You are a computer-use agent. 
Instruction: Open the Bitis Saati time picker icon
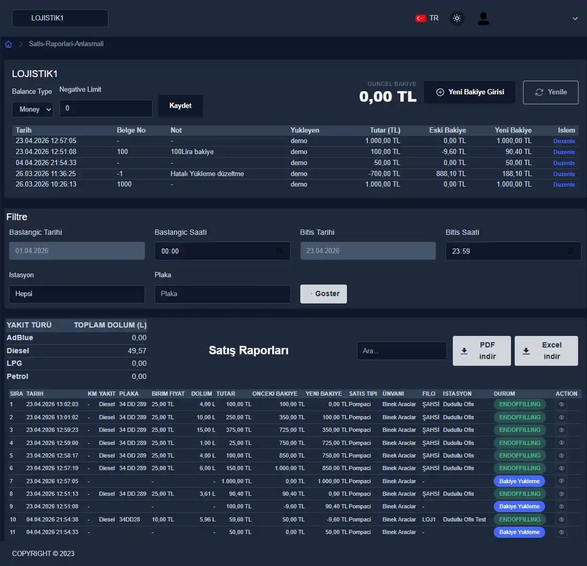[x=570, y=252]
